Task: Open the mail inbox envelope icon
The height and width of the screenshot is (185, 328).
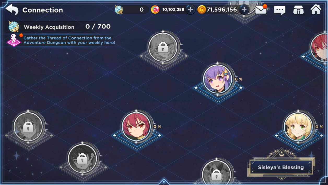Action: (x=261, y=10)
